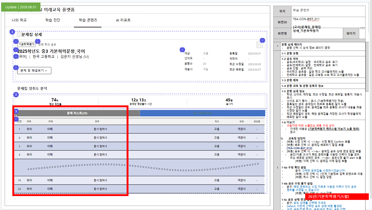Click the 기본학력평가 badge
This screenshot has width=372, height=210.
click(26, 44)
